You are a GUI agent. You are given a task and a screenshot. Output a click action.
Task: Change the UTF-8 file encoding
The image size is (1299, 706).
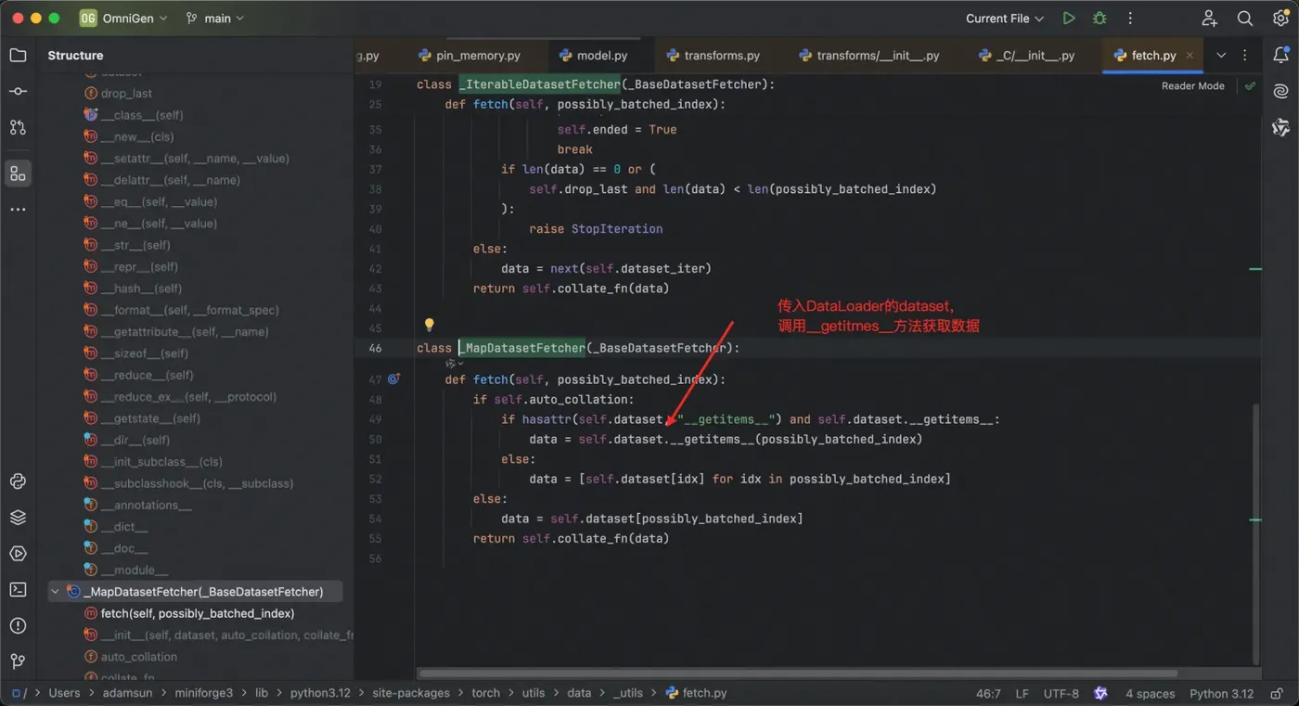pyautogui.click(x=1061, y=693)
